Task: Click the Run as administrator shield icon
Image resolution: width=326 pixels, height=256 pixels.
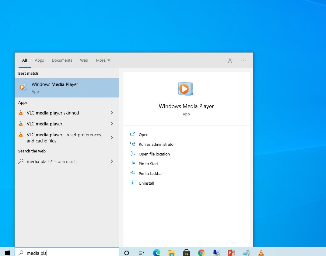Action: point(133,144)
